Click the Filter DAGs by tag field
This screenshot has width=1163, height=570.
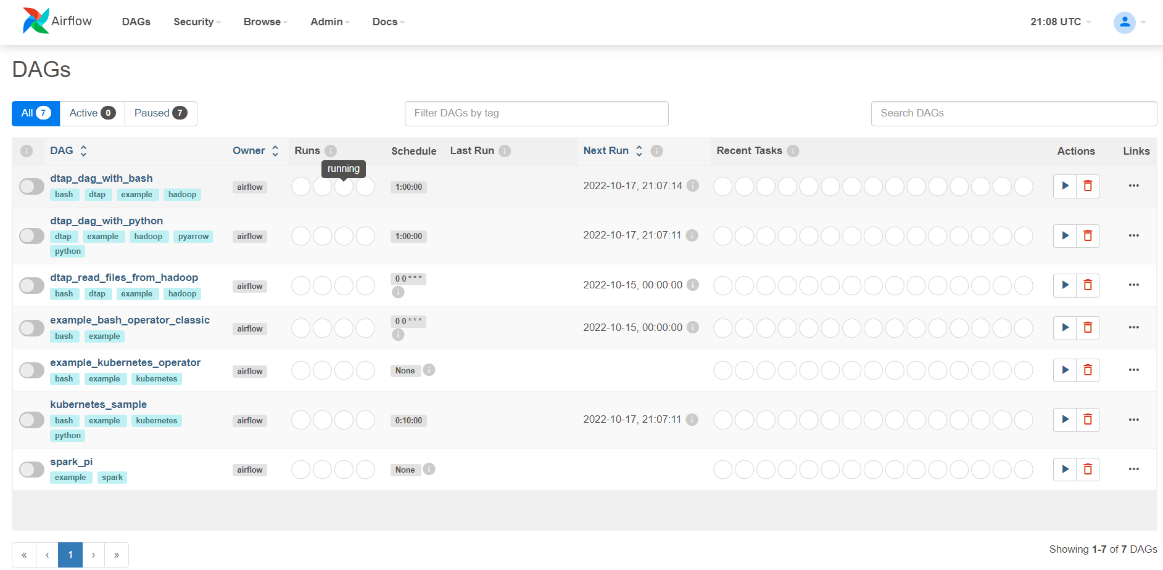(x=536, y=113)
